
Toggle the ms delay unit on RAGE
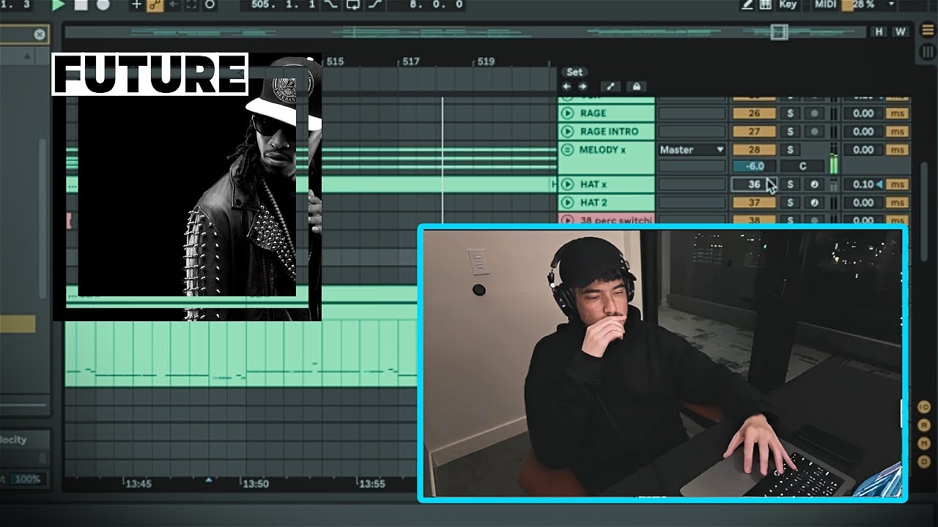898,113
